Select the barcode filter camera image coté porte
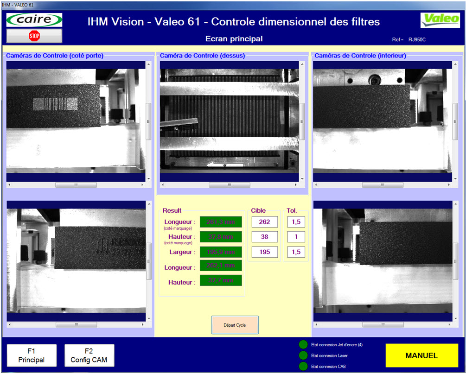 click(x=76, y=121)
